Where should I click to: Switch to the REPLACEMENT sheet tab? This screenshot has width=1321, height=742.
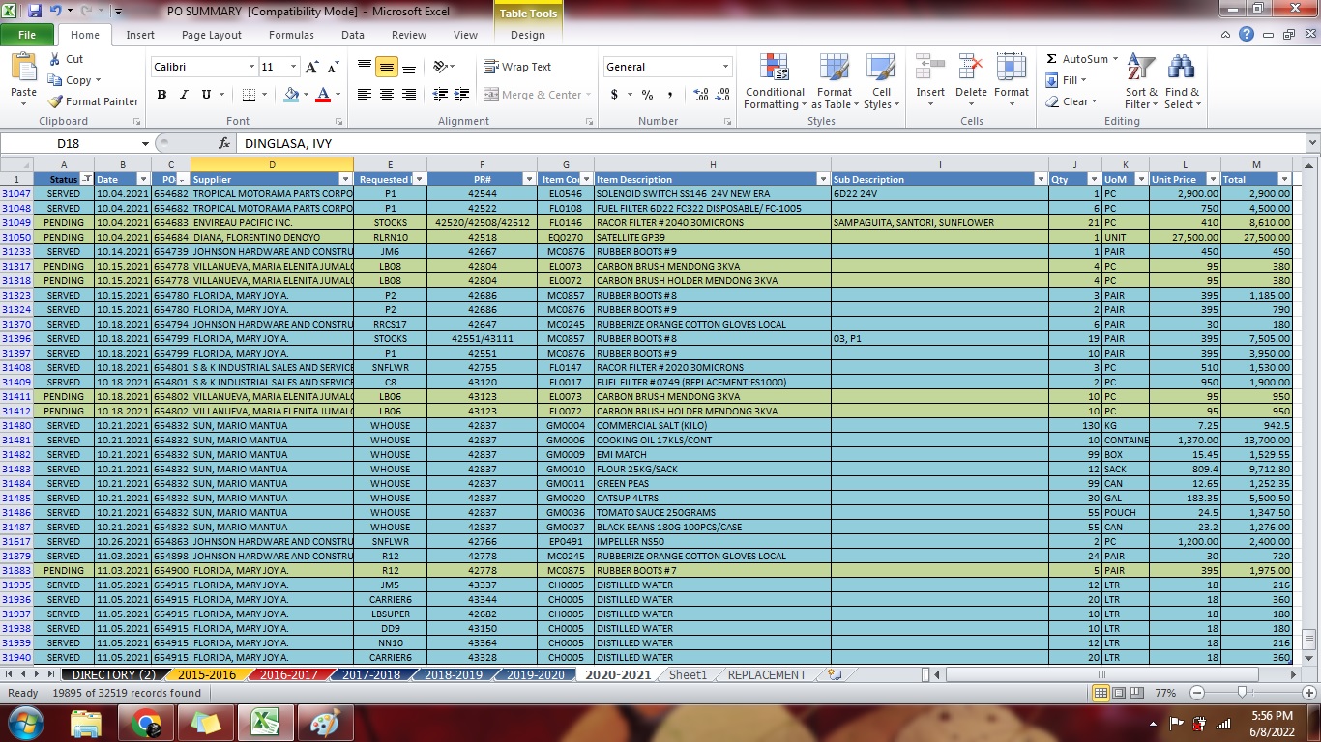(767, 675)
